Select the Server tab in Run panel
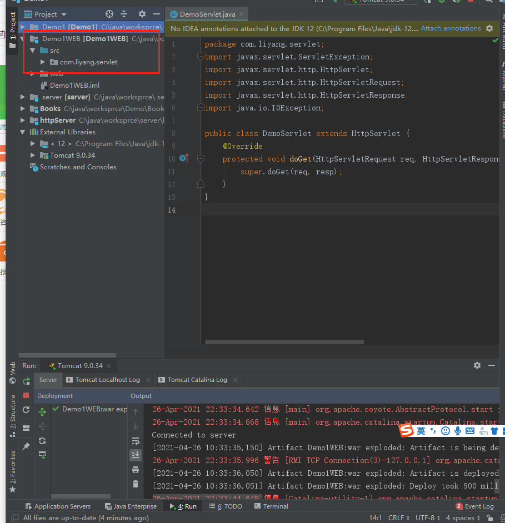Viewport: 505px width, 523px height. 48,380
